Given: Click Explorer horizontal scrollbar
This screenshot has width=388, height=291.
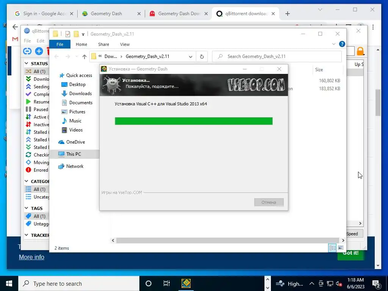Looking at the screenshot, I should pyautogui.click(x=227, y=240).
